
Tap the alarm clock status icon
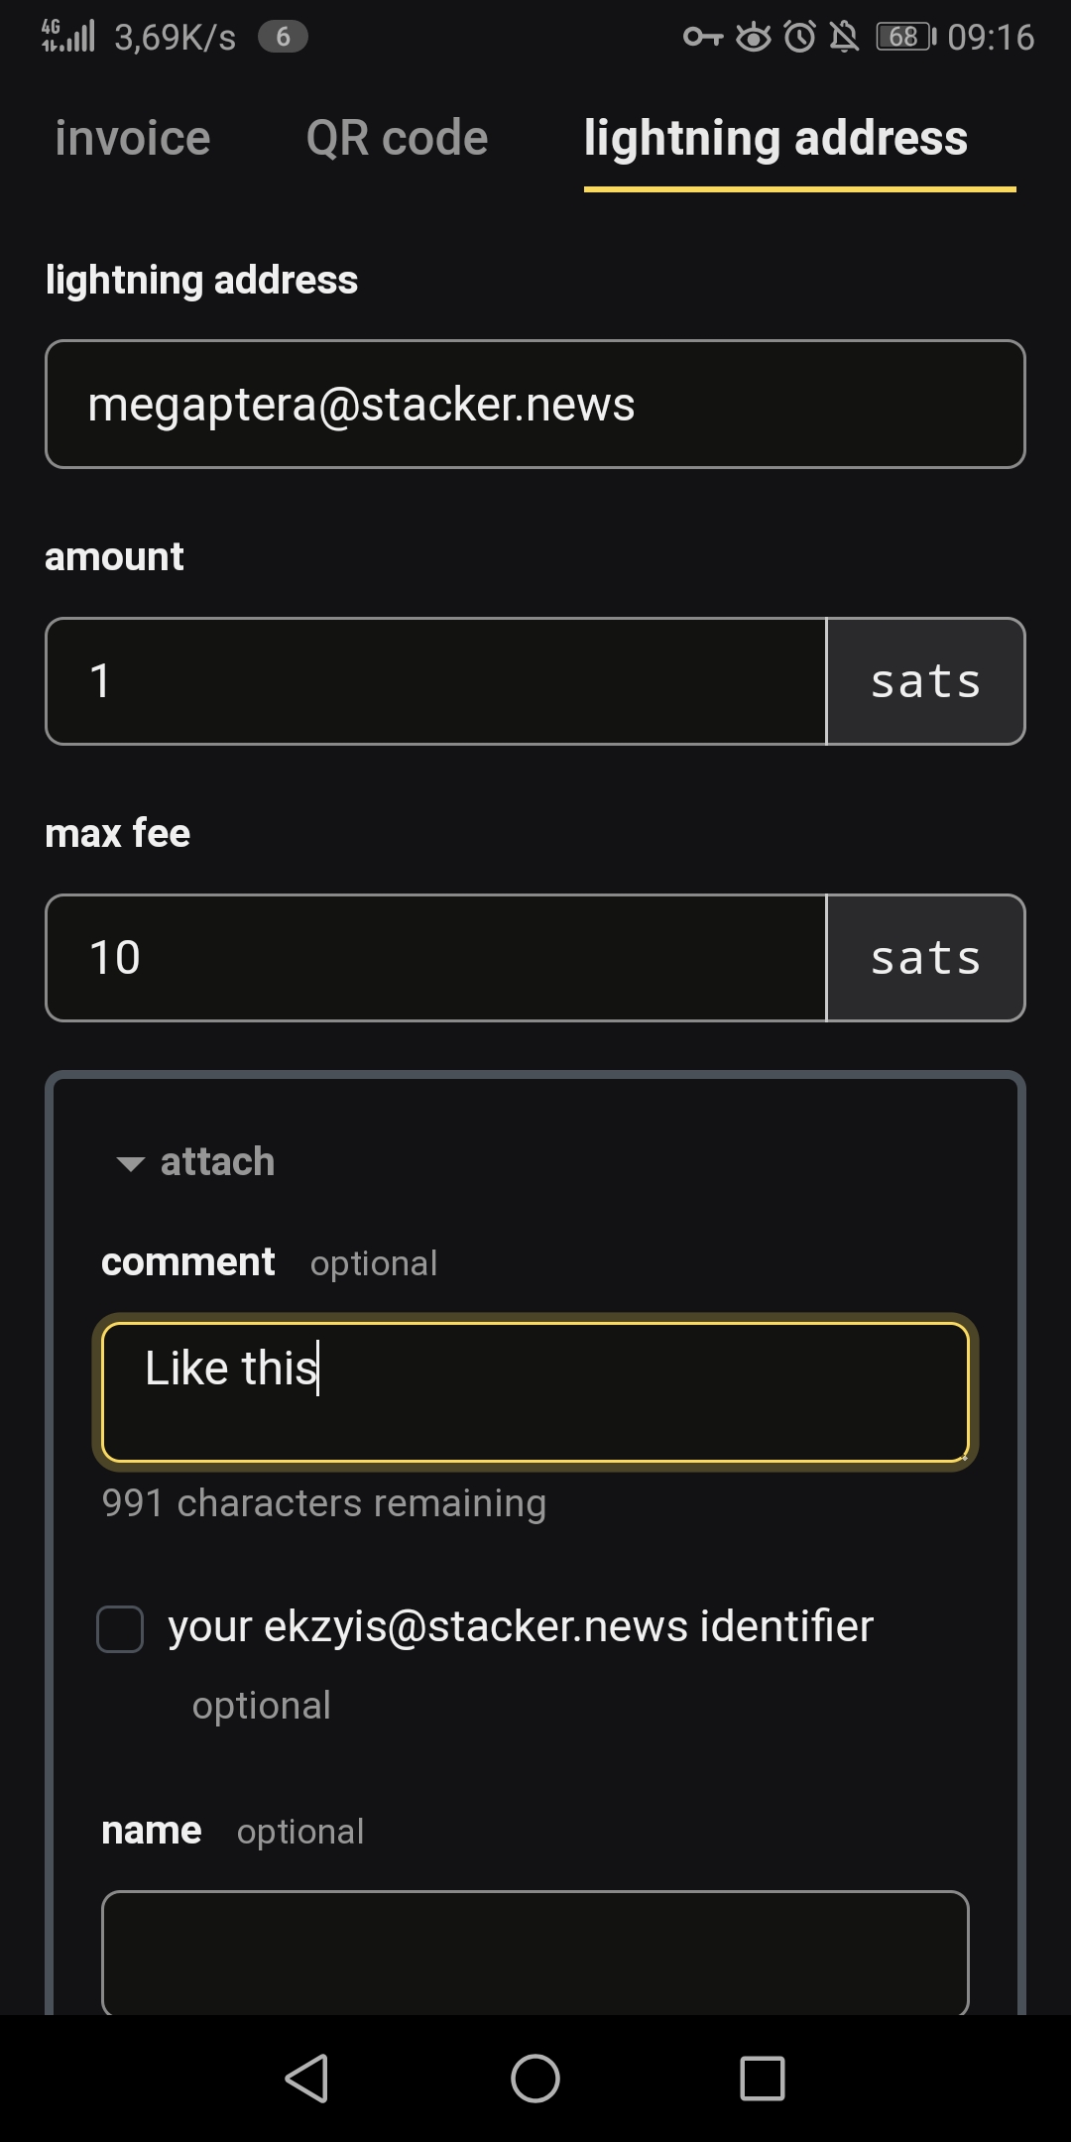(800, 38)
